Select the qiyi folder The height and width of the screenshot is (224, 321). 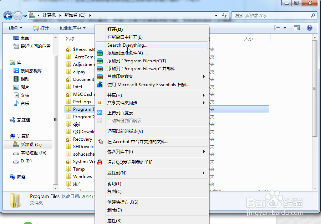coord(73,124)
